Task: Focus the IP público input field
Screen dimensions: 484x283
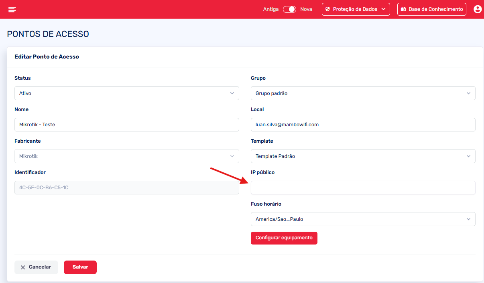Action: pyautogui.click(x=363, y=188)
